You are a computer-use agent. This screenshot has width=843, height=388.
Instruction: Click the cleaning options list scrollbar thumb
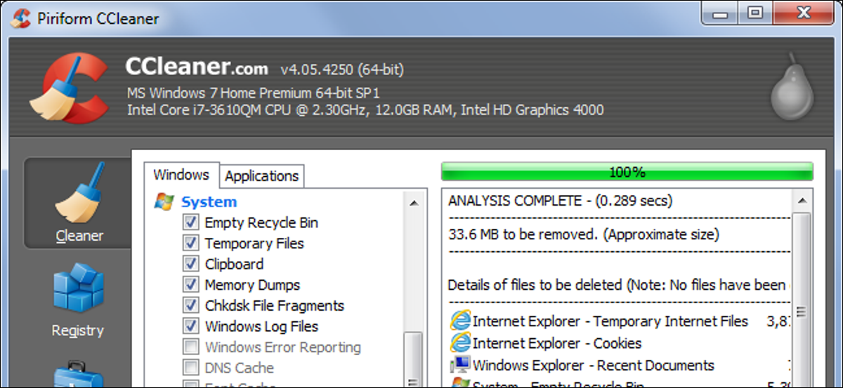[414, 360]
